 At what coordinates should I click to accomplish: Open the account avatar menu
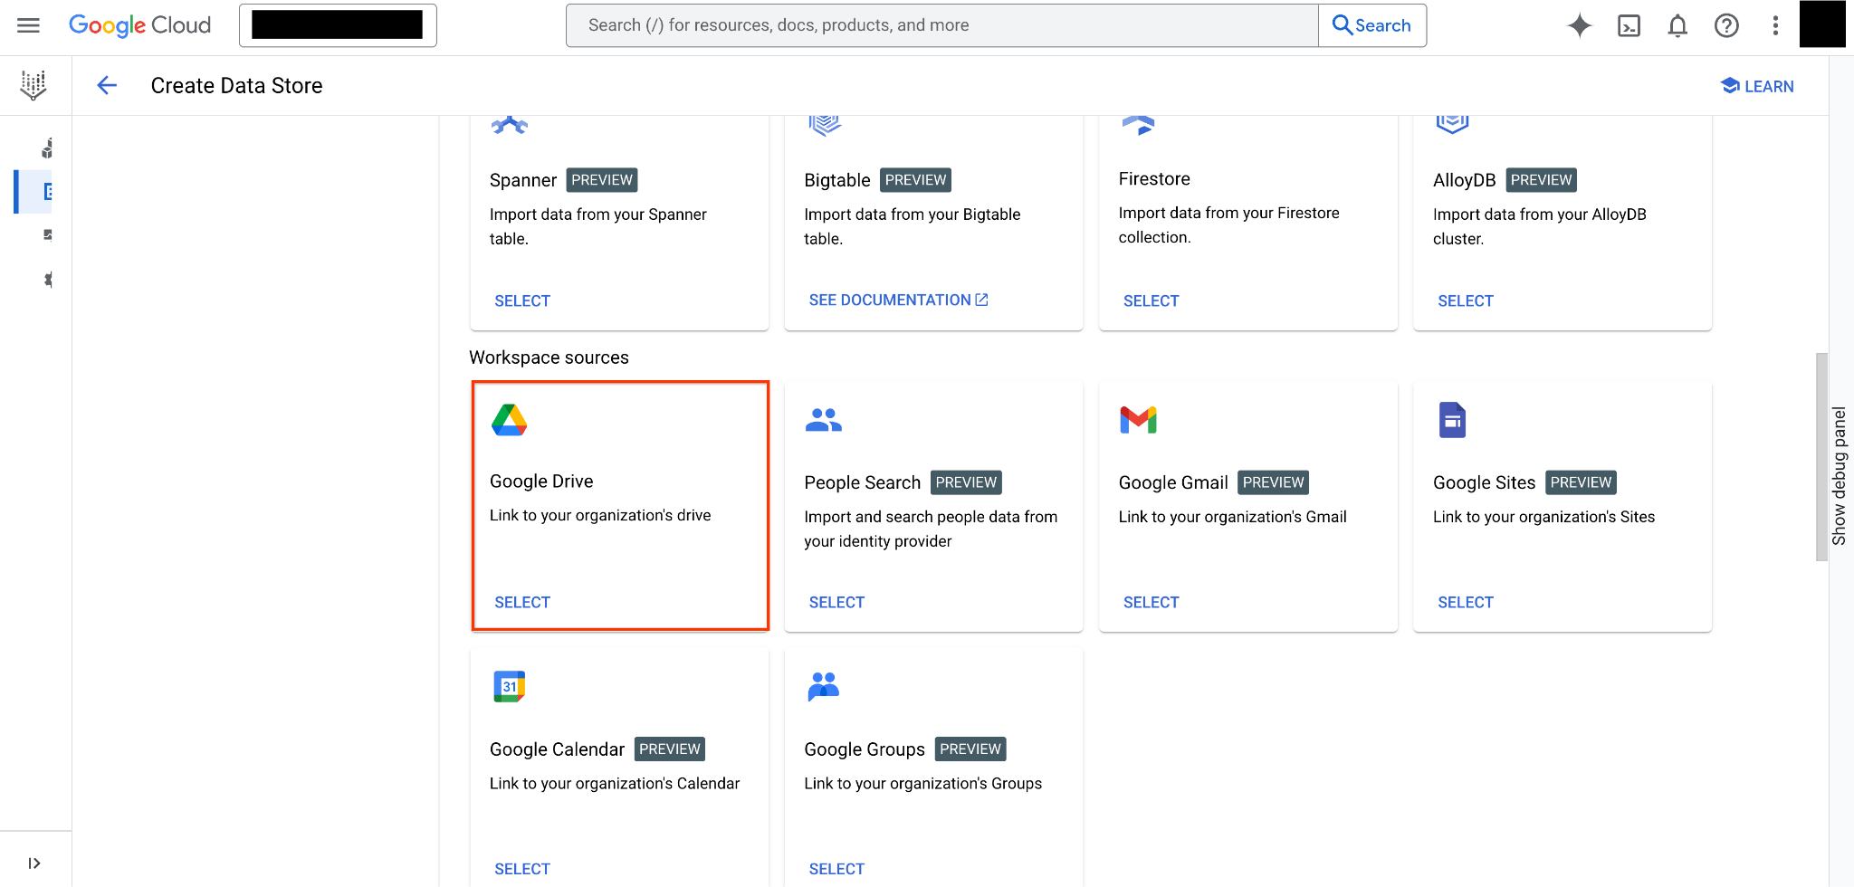coord(1822,24)
